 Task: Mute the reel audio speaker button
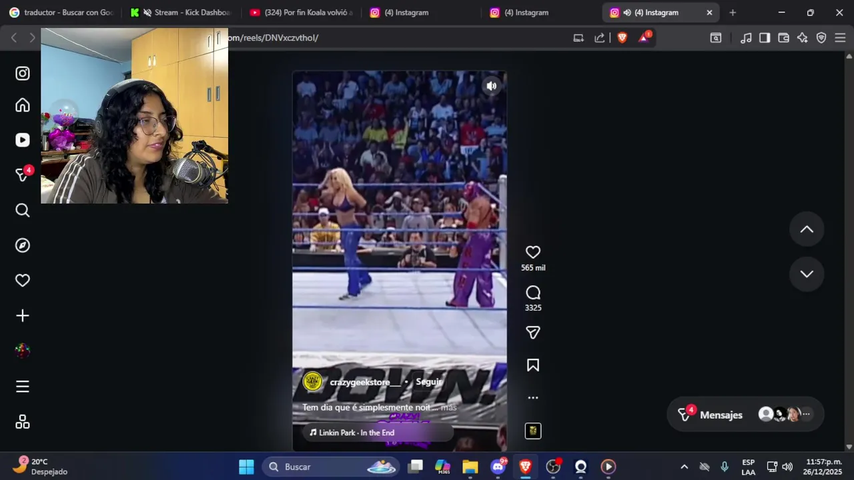(x=492, y=86)
